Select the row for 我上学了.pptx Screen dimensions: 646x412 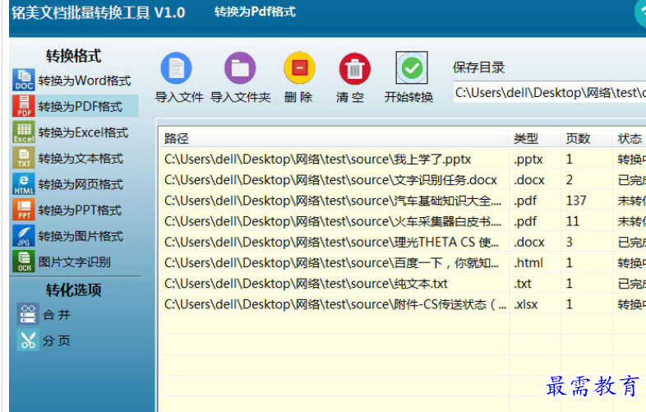pyautogui.click(x=403, y=160)
